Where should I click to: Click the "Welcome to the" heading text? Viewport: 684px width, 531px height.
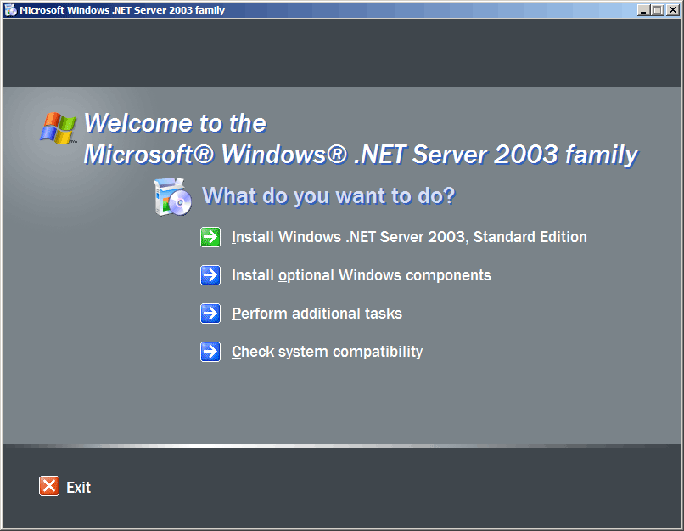(175, 123)
